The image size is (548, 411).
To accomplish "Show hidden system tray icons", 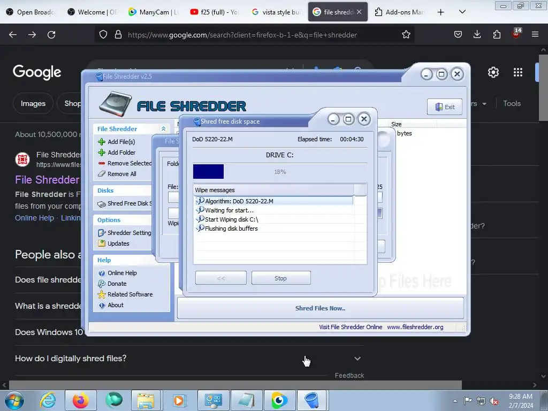I will tap(455, 401).
